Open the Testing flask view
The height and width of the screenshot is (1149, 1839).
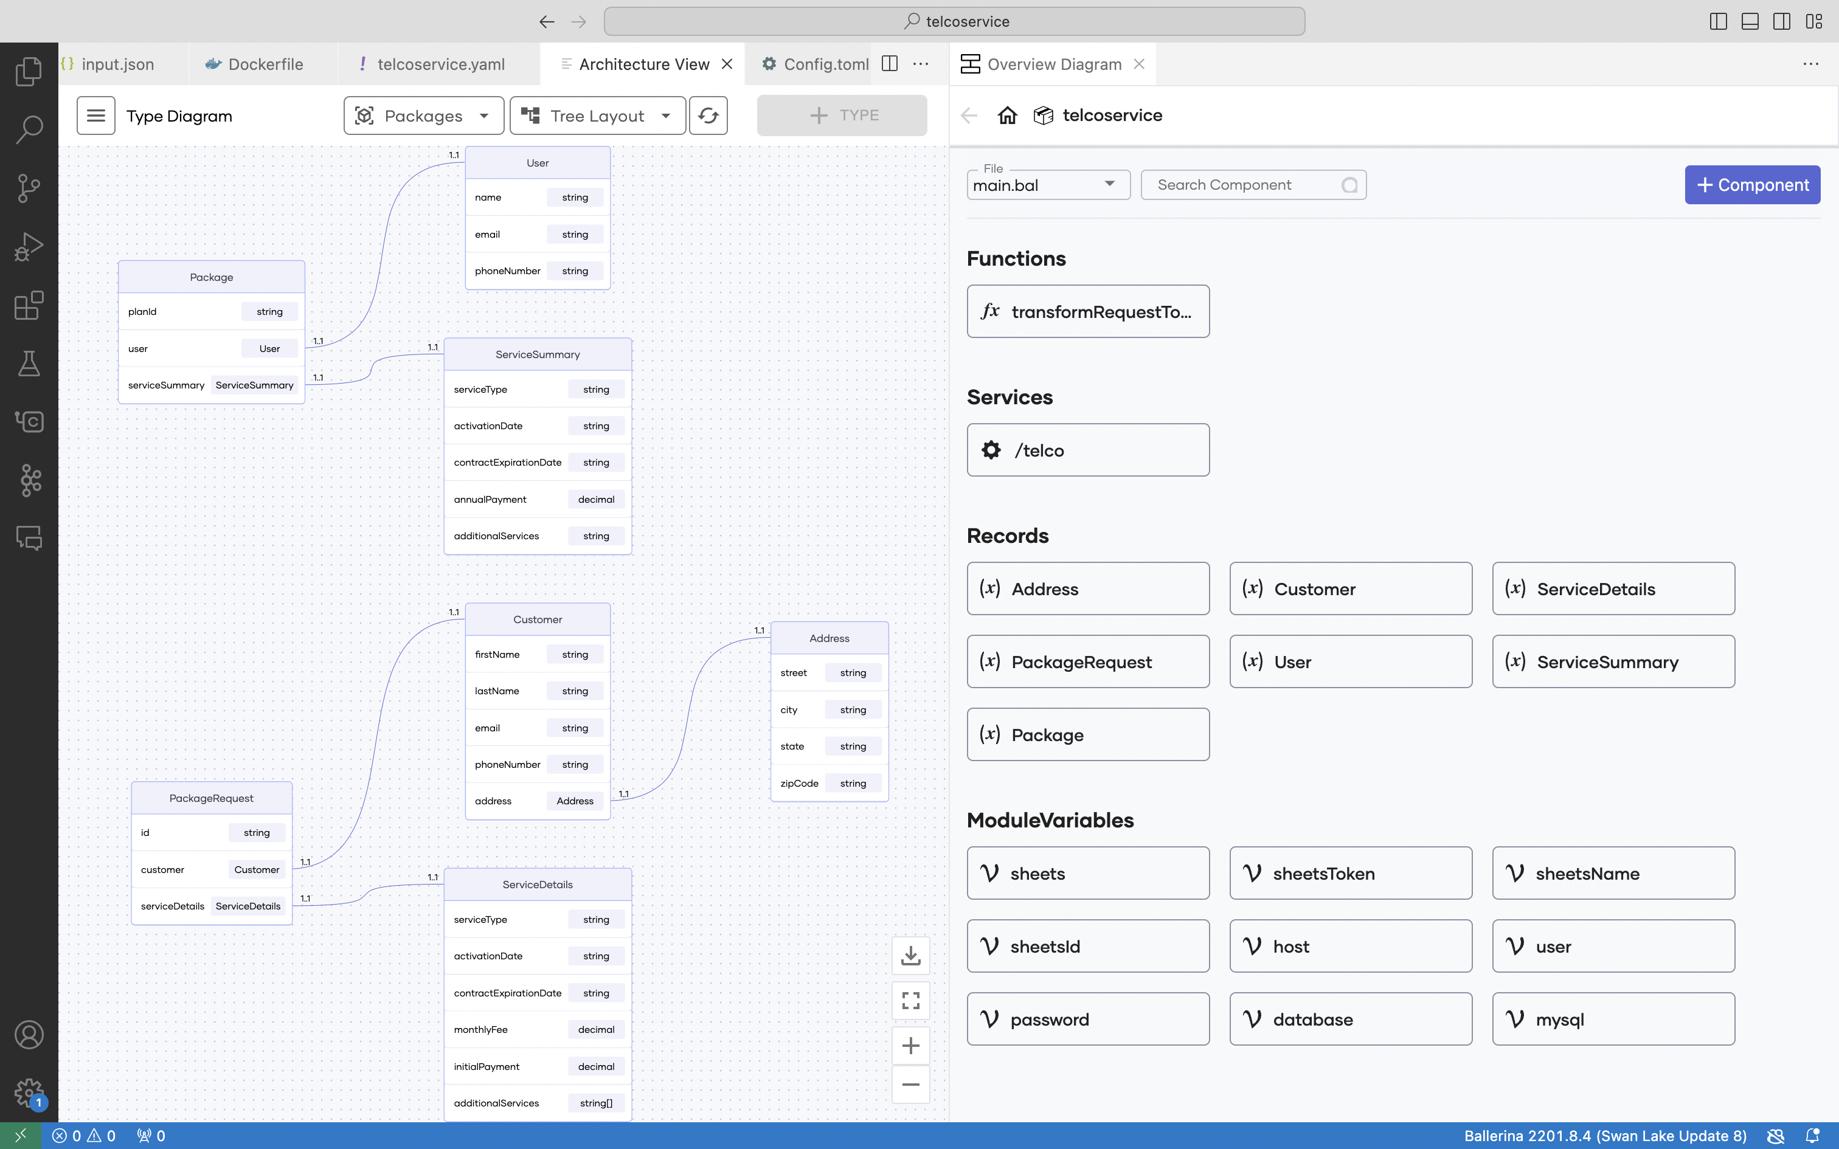(x=29, y=364)
